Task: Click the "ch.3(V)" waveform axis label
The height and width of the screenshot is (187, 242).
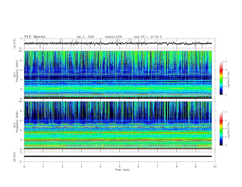Action: (x=14, y=157)
